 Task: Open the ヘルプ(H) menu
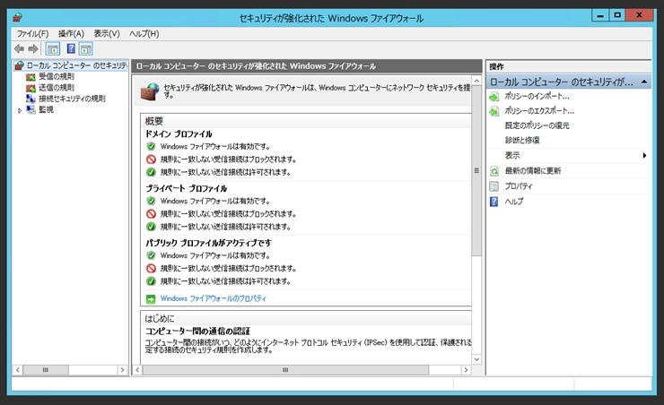(144, 34)
